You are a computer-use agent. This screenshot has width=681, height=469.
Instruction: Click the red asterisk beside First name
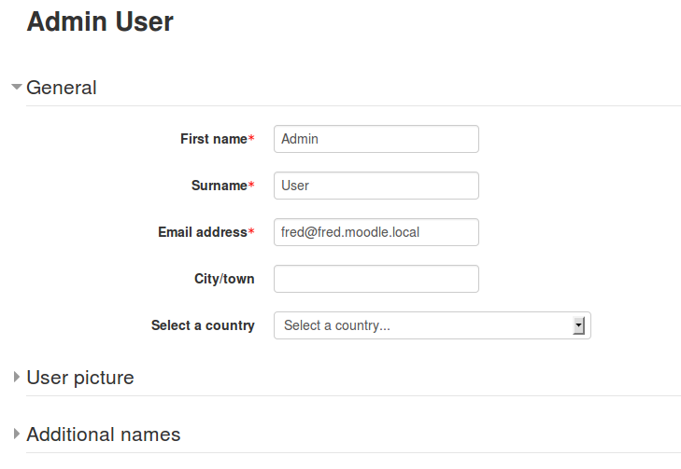251,138
